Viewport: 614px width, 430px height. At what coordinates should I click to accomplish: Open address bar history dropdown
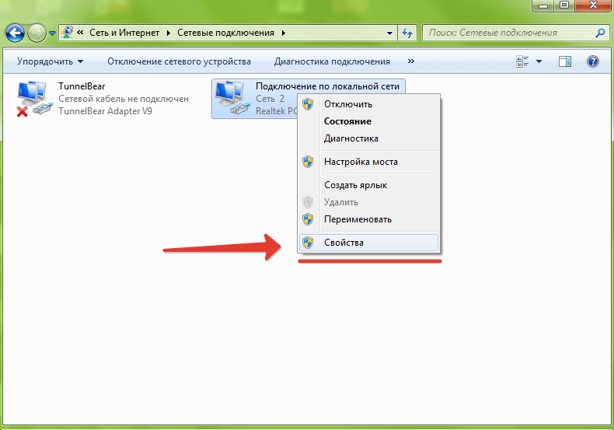coord(389,33)
